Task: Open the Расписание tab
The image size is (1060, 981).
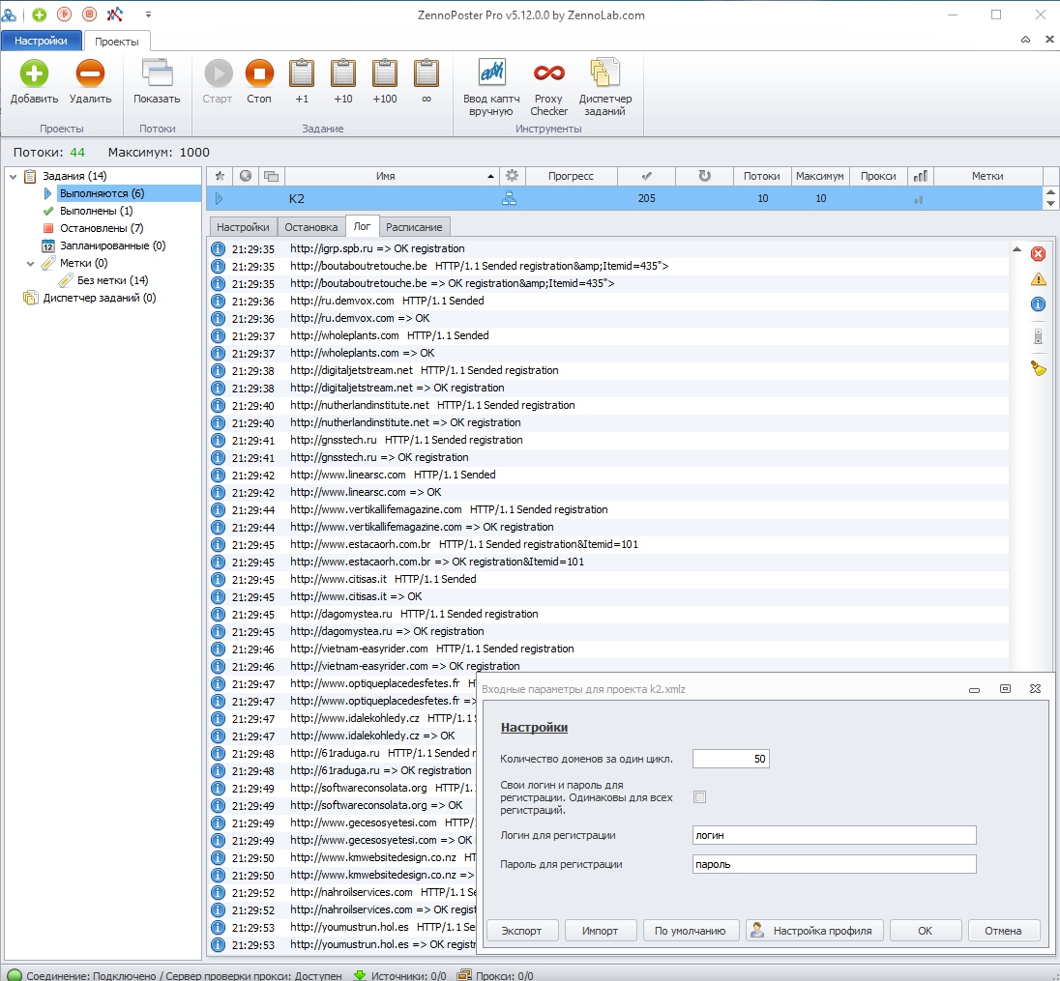Action: tap(414, 228)
